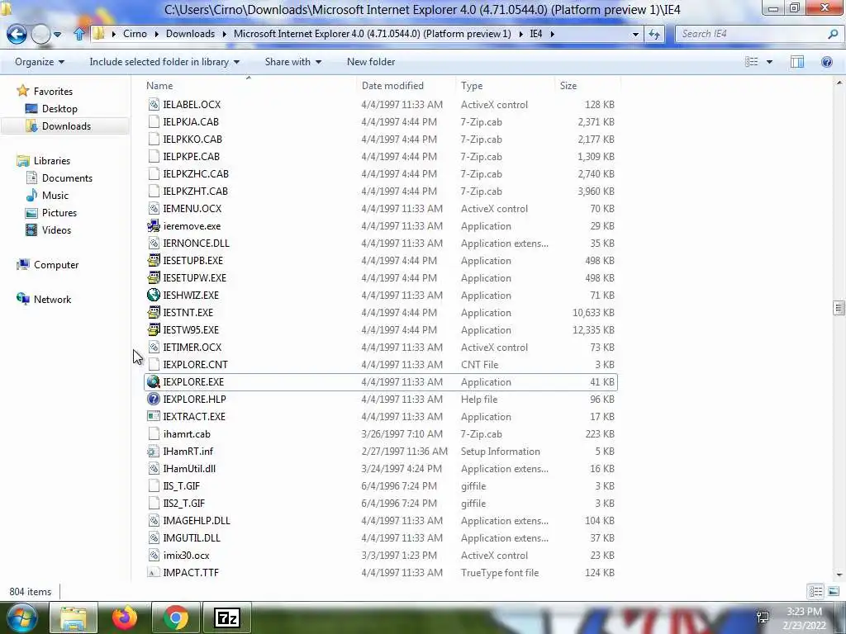Expand breadcrumb arrow after IE4

click(552, 34)
